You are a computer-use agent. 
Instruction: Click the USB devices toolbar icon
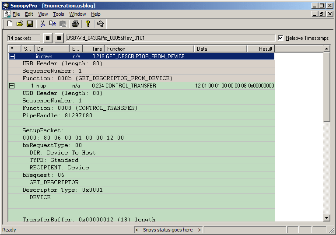[x=100, y=24]
